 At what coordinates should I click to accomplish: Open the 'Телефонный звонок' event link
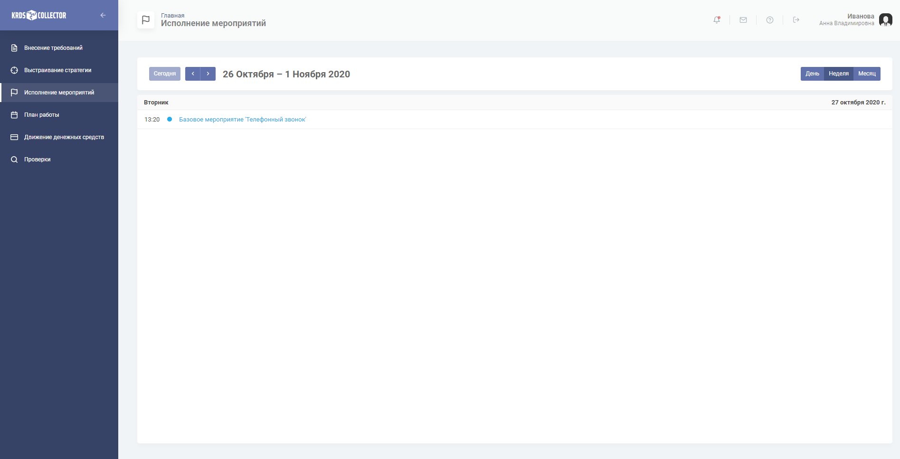[242, 120]
